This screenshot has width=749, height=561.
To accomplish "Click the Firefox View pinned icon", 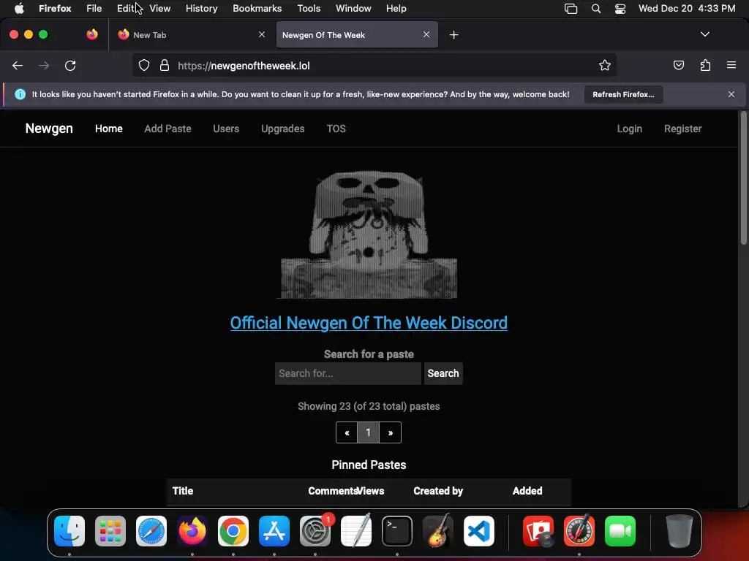I will (92, 34).
